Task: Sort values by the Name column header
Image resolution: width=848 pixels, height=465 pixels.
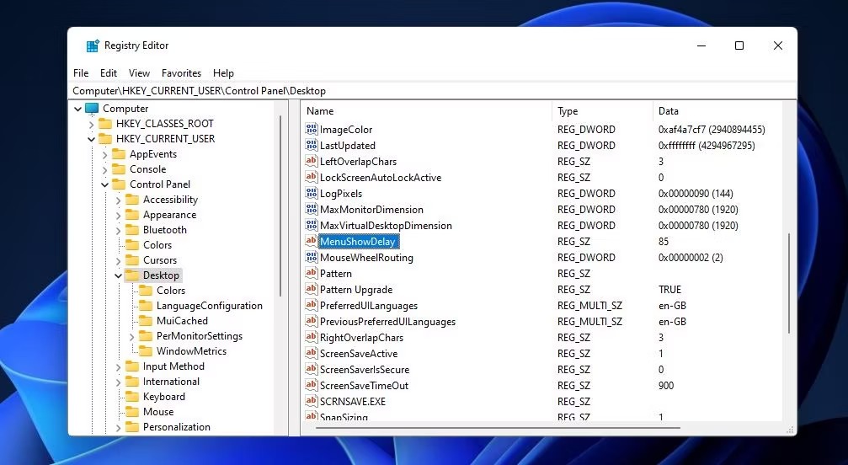Action: point(426,111)
